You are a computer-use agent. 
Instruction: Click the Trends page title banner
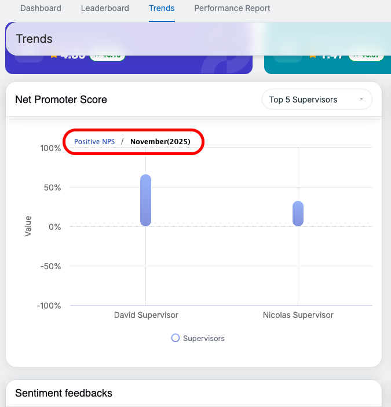(34, 39)
